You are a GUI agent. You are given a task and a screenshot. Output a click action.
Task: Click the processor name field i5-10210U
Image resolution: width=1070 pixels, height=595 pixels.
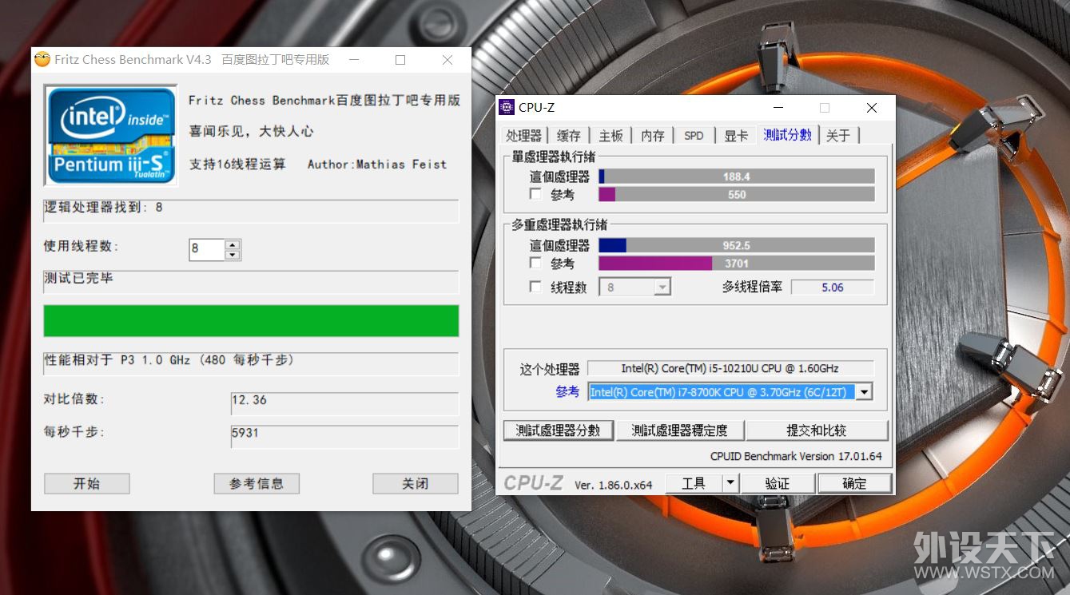click(x=730, y=368)
